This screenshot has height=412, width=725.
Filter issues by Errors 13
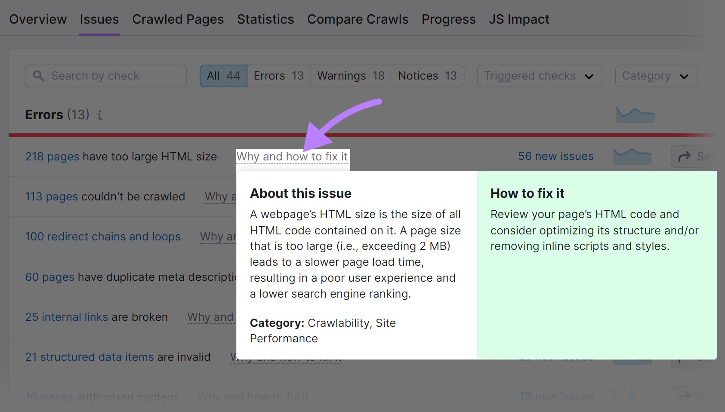(x=278, y=76)
